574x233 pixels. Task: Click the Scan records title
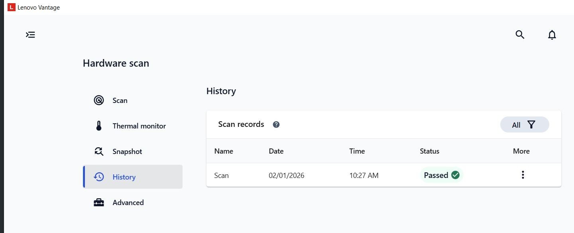[x=241, y=124]
